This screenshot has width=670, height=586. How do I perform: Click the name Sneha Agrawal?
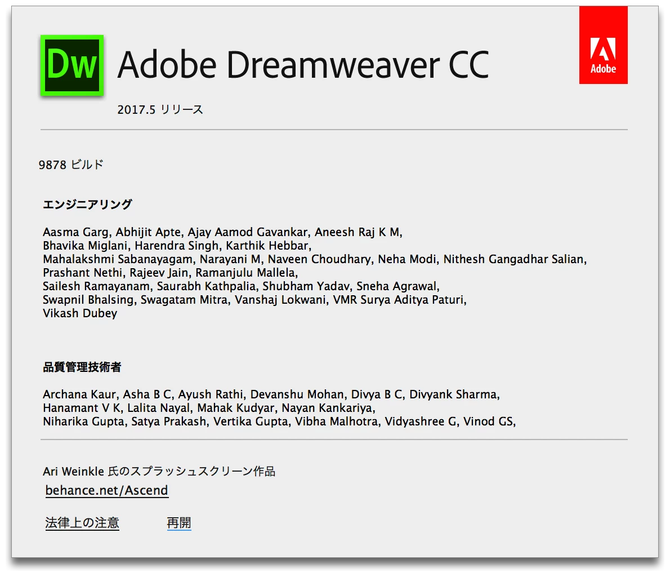tap(396, 286)
